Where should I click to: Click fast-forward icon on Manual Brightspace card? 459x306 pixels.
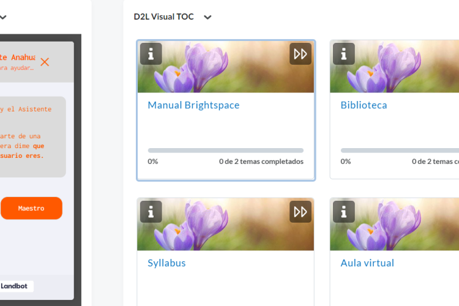click(300, 54)
